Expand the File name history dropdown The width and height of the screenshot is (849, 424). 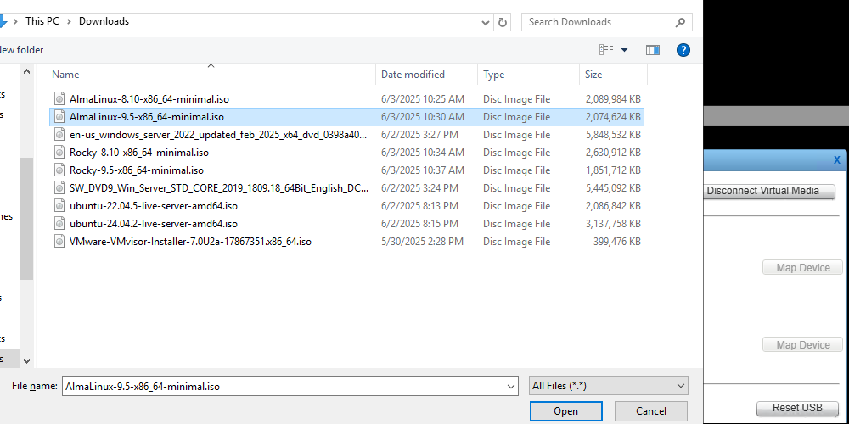click(511, 386)
